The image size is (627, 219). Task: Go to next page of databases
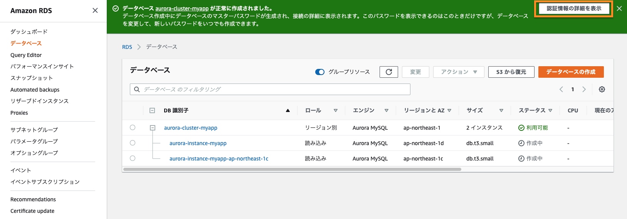584,89
